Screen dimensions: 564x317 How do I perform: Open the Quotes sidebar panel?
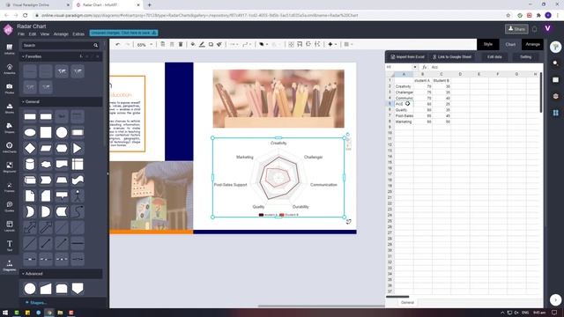coord(10,206)
